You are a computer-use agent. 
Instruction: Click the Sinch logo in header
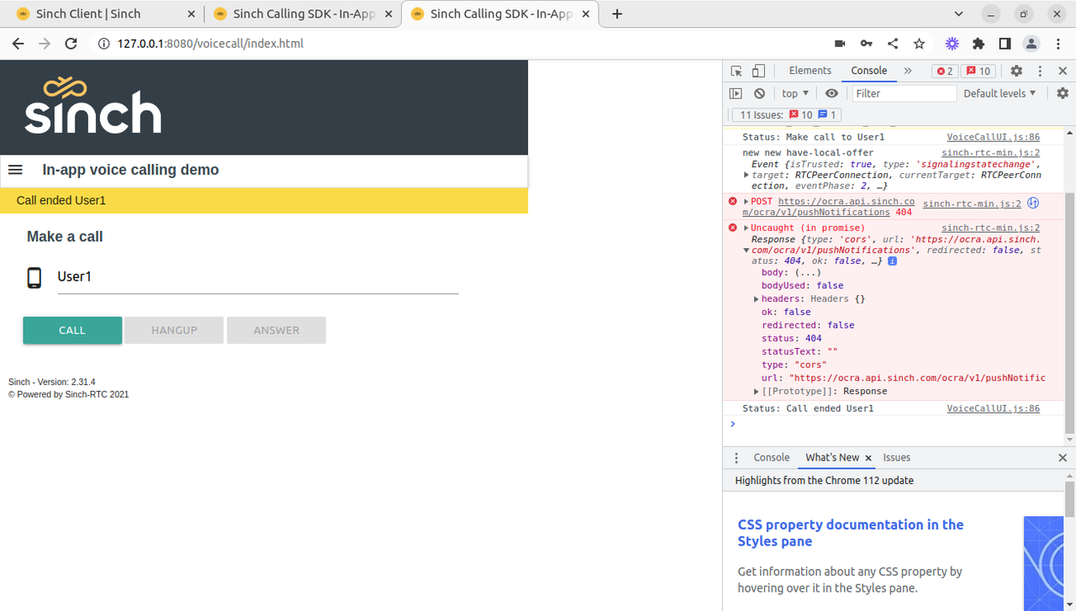[92, 105]
